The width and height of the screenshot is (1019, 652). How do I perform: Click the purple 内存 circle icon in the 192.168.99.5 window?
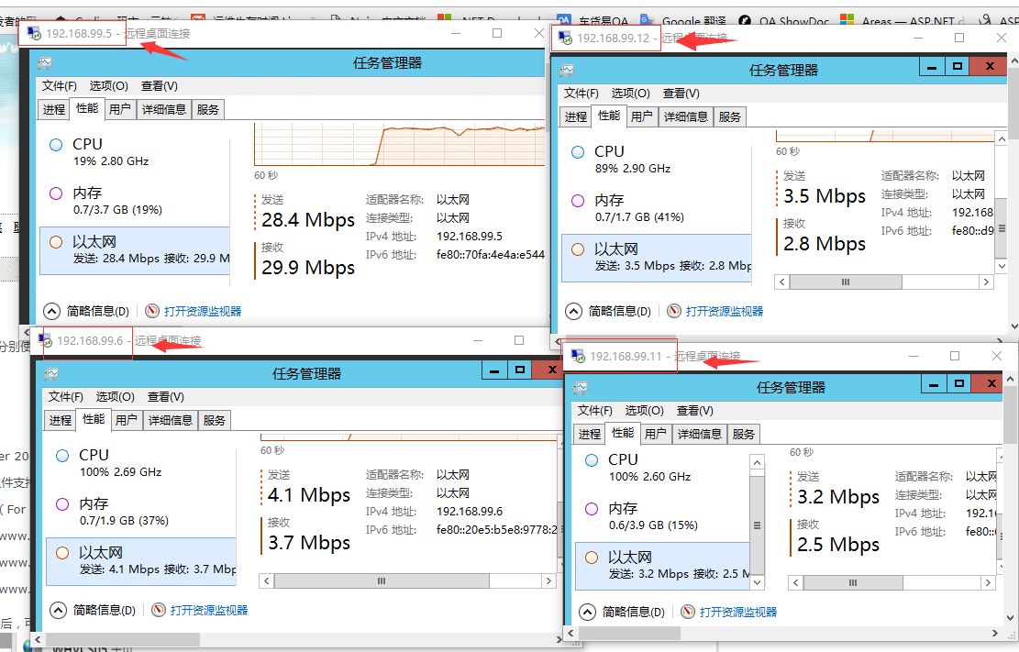[56, 193]
